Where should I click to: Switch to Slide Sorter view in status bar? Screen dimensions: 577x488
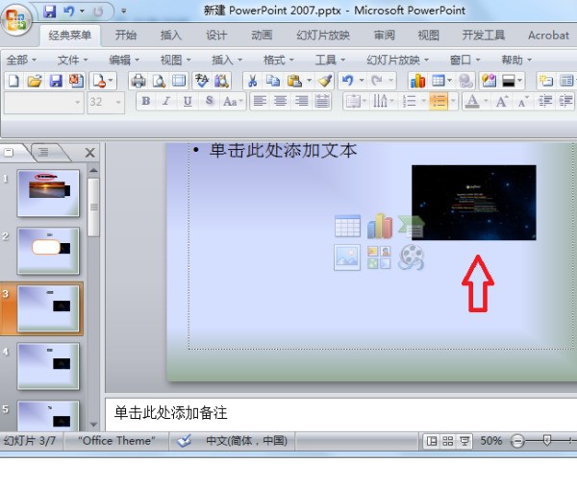pos(448,440)
